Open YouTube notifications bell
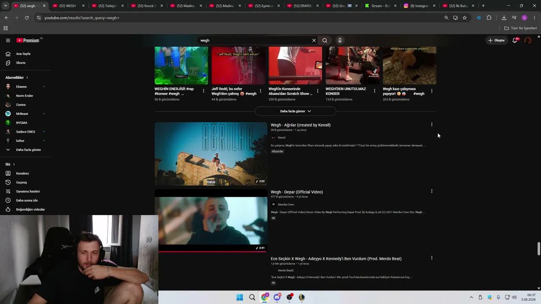Viewport: 541px width, 304px height. pos(515,41)
